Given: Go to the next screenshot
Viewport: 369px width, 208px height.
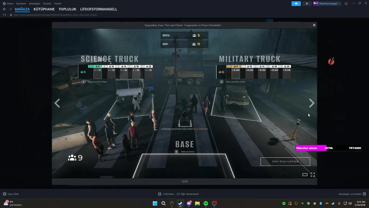Looking at the screenshot, I should tap(312, 103).
